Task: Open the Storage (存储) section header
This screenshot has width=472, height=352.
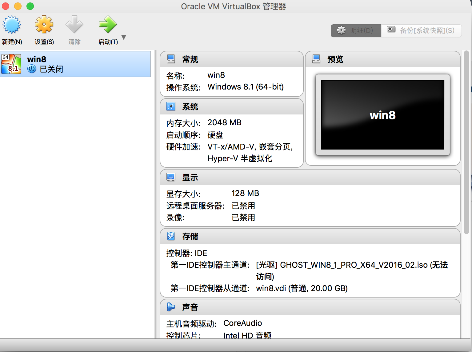Action: (310, 236)
